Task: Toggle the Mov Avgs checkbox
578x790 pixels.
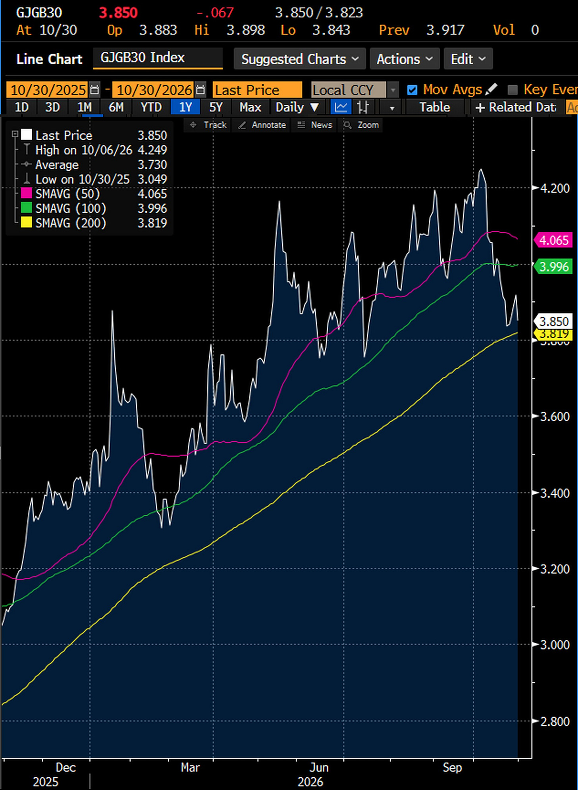Action: pos(412,90)
